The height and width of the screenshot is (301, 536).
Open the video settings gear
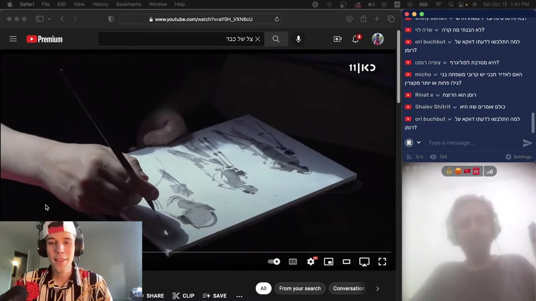point(311,262)
